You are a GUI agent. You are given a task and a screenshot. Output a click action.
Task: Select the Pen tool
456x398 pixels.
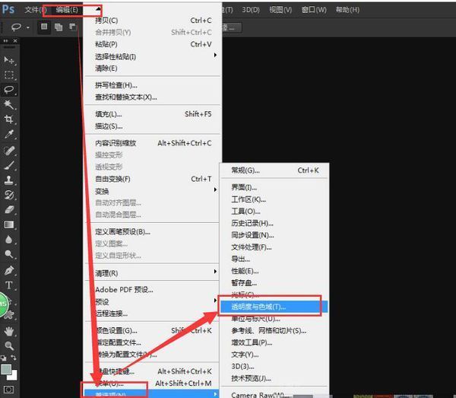(x=9, y=270)
